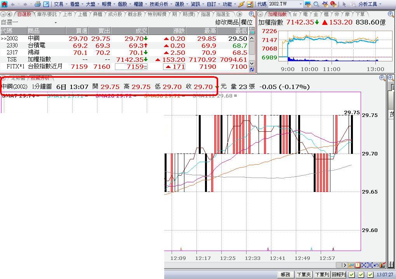Image resolution: width=396 pixels, height=279 pixels.
Task: Click the 成交 column header
Action: [130, 31]
